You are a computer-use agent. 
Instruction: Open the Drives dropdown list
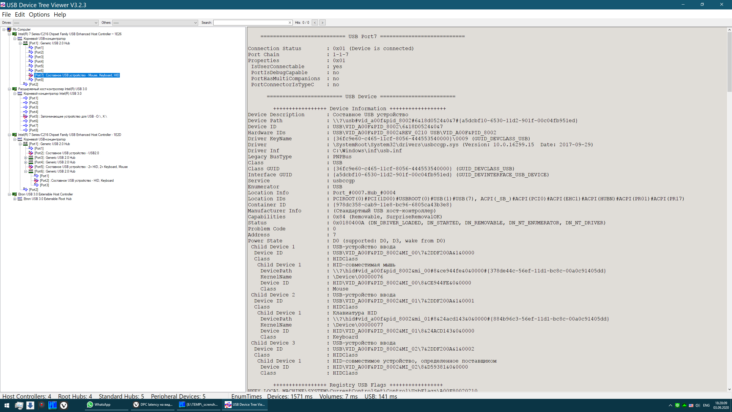point(96,23)
